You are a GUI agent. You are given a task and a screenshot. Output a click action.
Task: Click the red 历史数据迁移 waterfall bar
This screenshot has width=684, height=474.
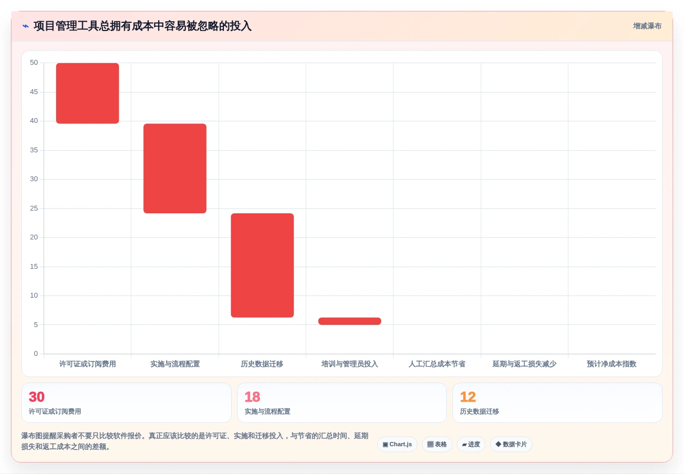[x=262, y=265]
